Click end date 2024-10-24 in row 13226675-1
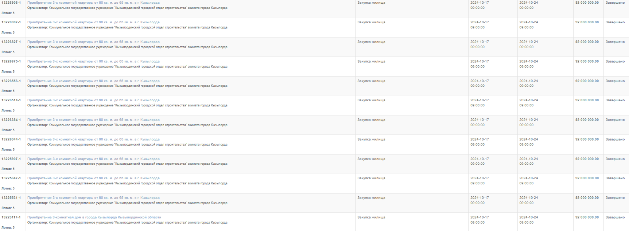This screenshot has height=231, width=629. (529, 62)
